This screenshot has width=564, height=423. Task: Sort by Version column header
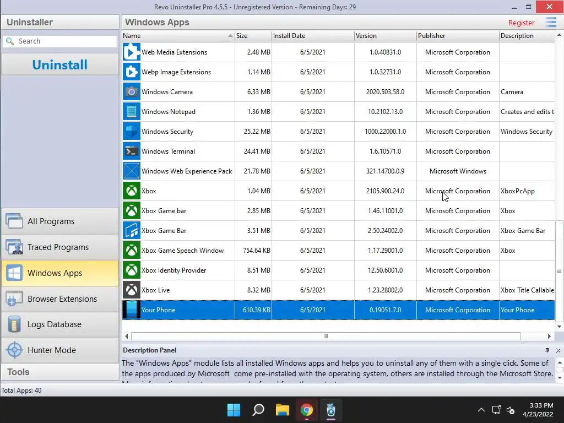point(385,36)
